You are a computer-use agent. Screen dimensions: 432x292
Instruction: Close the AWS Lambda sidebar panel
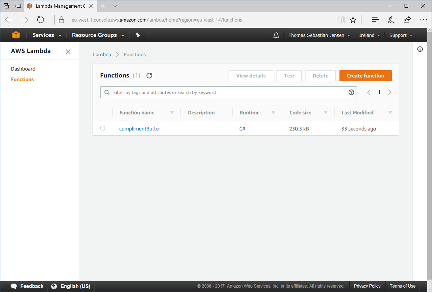pyautogui.click(x=68, y=52)
